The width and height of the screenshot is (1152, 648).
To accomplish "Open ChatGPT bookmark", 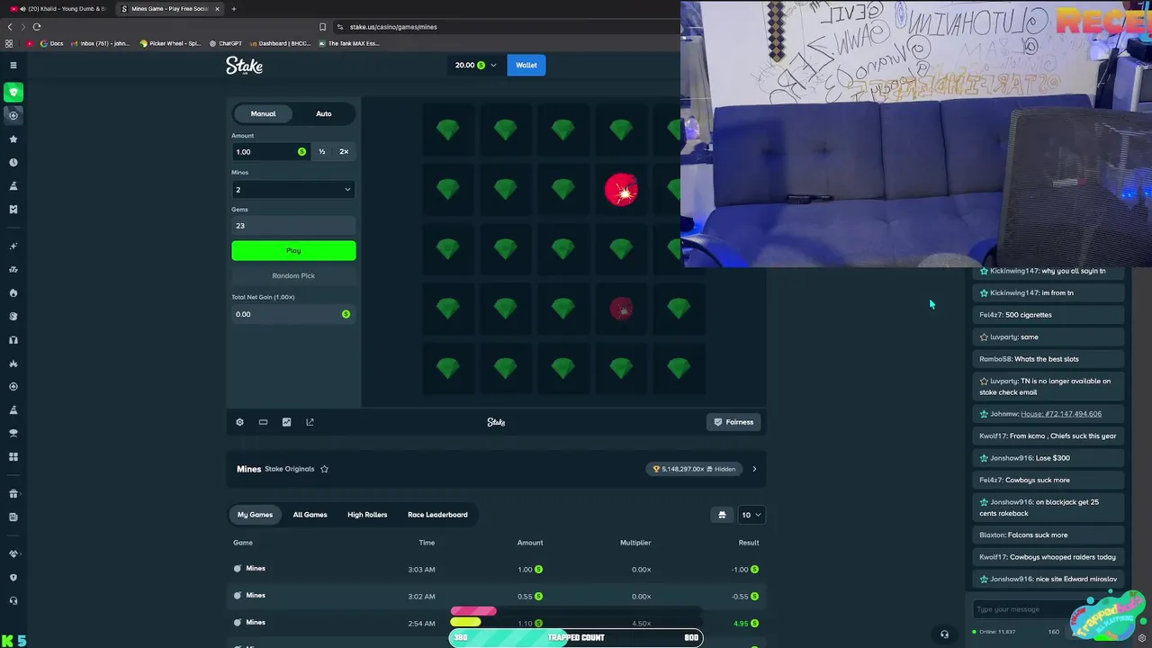I will pyautogui.click(x=225, y=43).
